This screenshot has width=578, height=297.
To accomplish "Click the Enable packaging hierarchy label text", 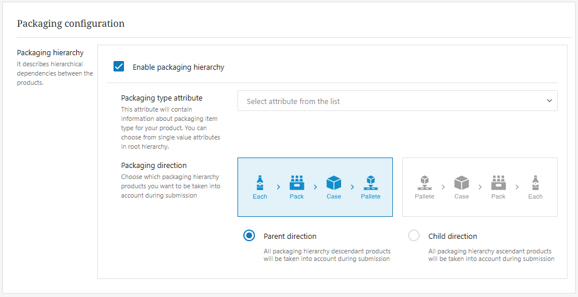I will [x=178, y=67].
